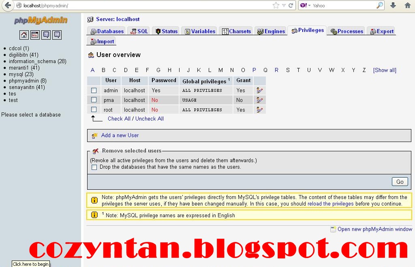Go to browser home page icon
The height and width of the screenshot is (267, 415).
coord(408,5)
